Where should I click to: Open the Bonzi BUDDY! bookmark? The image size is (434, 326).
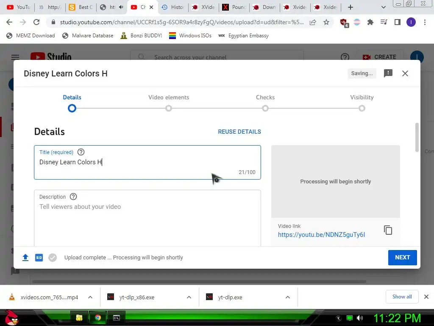(141, 36)
